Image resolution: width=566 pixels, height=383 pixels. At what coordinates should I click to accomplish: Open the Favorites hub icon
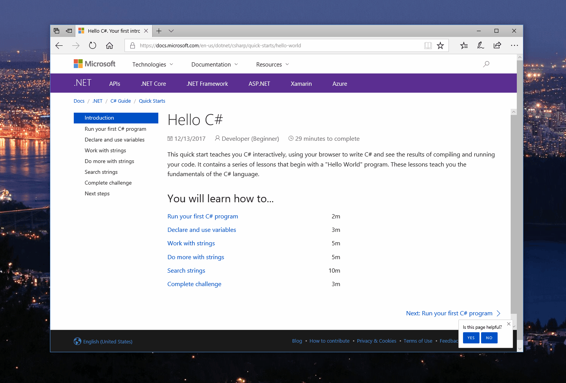click(464, 46)
